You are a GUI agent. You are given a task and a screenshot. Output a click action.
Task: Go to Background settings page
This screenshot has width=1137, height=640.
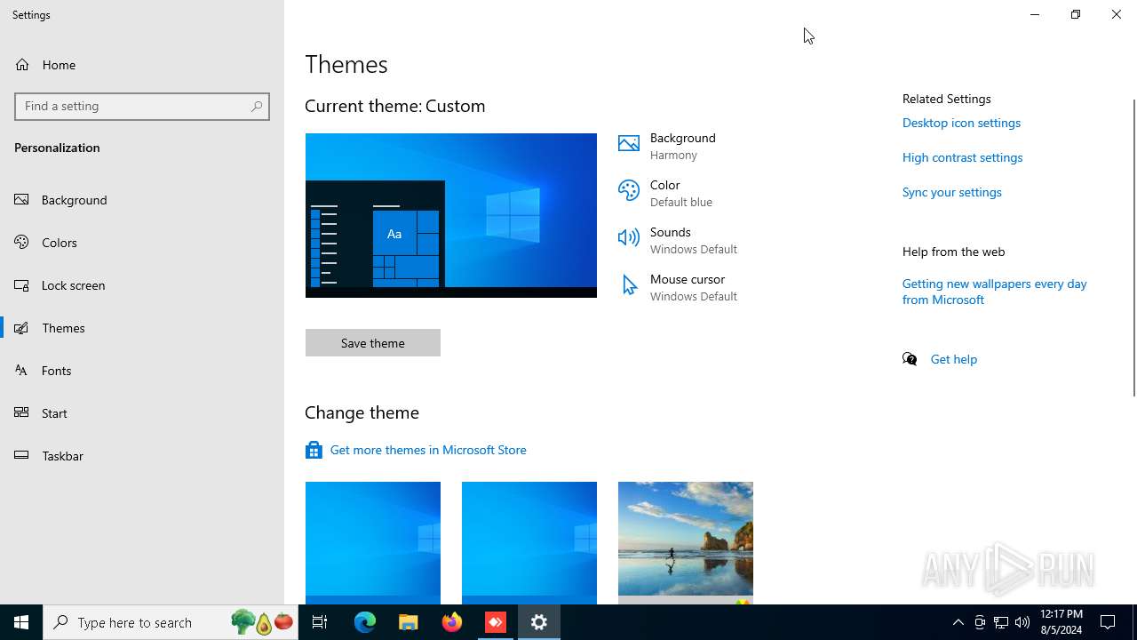pos(142,200)
